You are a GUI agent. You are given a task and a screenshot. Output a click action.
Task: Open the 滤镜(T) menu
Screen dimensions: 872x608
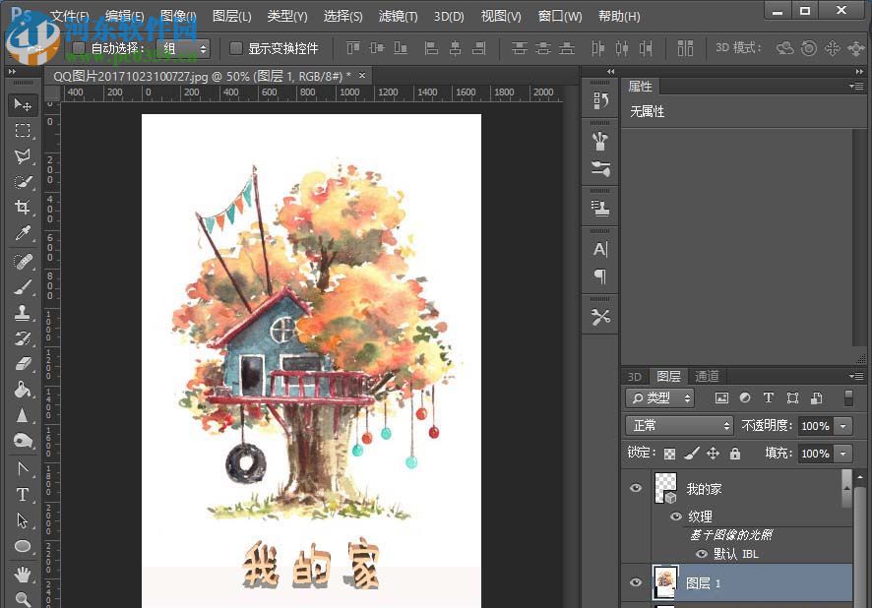click(x=398, y=16)
